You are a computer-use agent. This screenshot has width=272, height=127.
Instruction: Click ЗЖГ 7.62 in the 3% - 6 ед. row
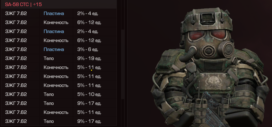pyautogui.click(x=16, y=49)
